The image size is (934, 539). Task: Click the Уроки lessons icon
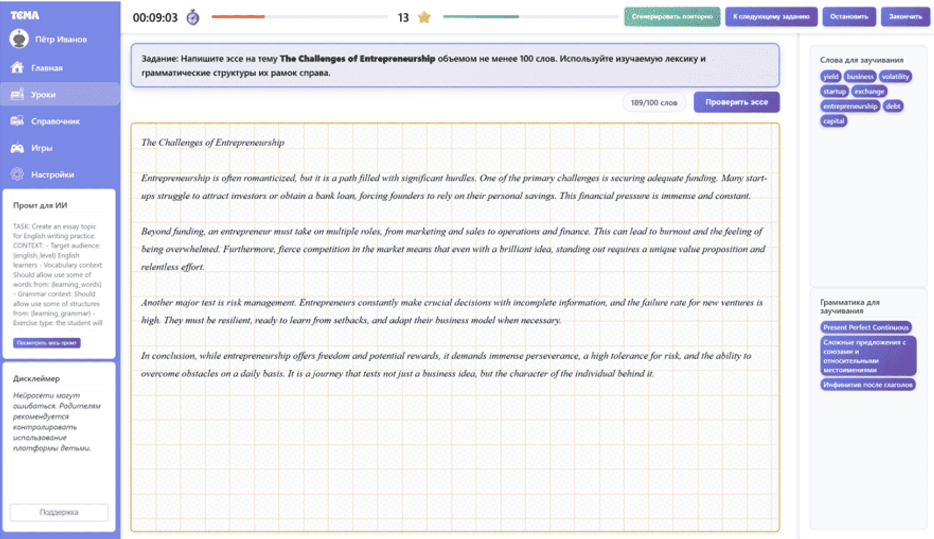(x=17, y=95)
